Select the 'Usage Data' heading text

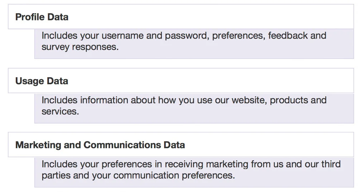coord(42,81)
